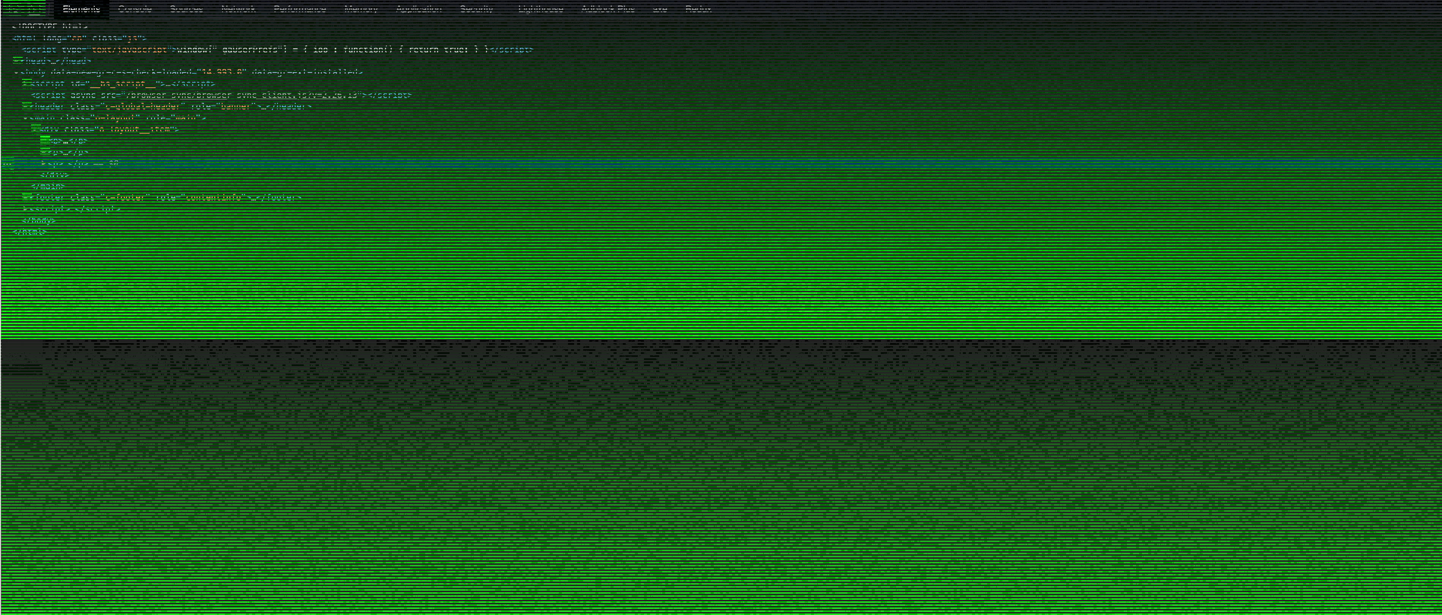This screenshot has height=615, width=1442.
Task: Click the "14.993.0" attribute value on body
Action: point(222,72)
